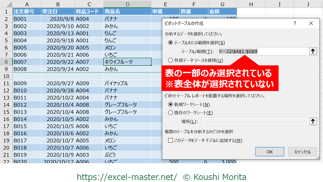The width and height of the screenshot is (323, 182).
Task: Click the help question mark in dialog title
Action: (x=295, y=24)
